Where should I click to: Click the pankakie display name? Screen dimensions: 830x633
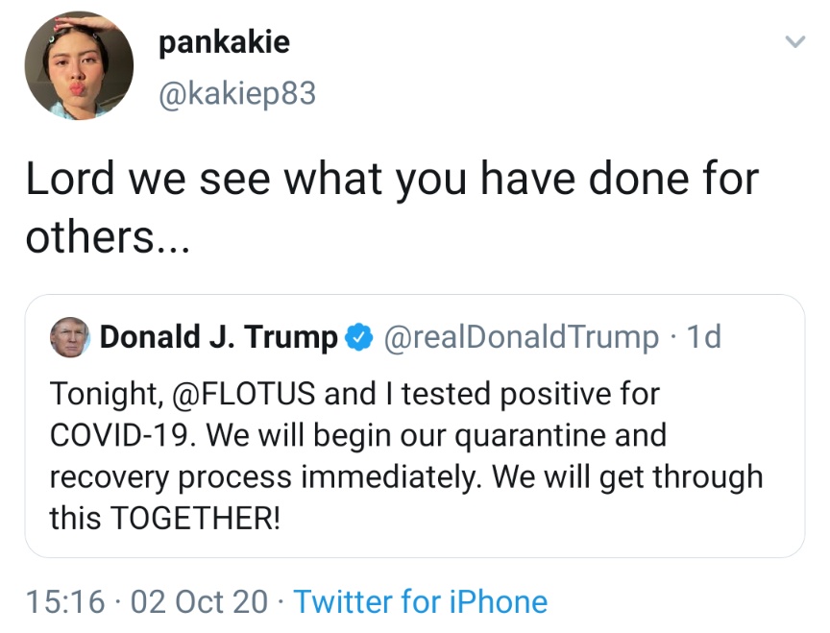222,43
